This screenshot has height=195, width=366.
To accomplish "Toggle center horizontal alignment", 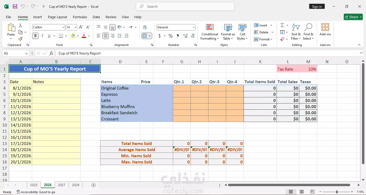I will pyautogui.click(x=106, y=36).
